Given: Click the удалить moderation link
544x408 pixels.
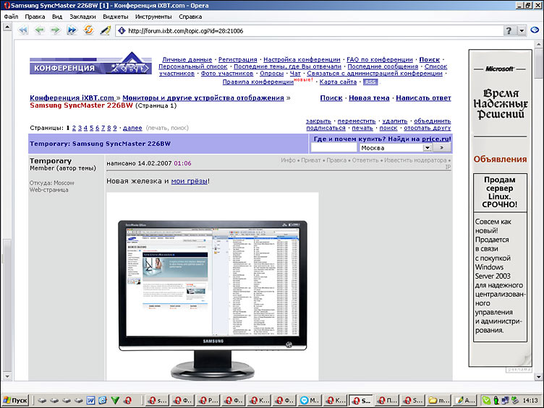Looking at the screenshot, I should pyautogui.click(x=395, y=121).
